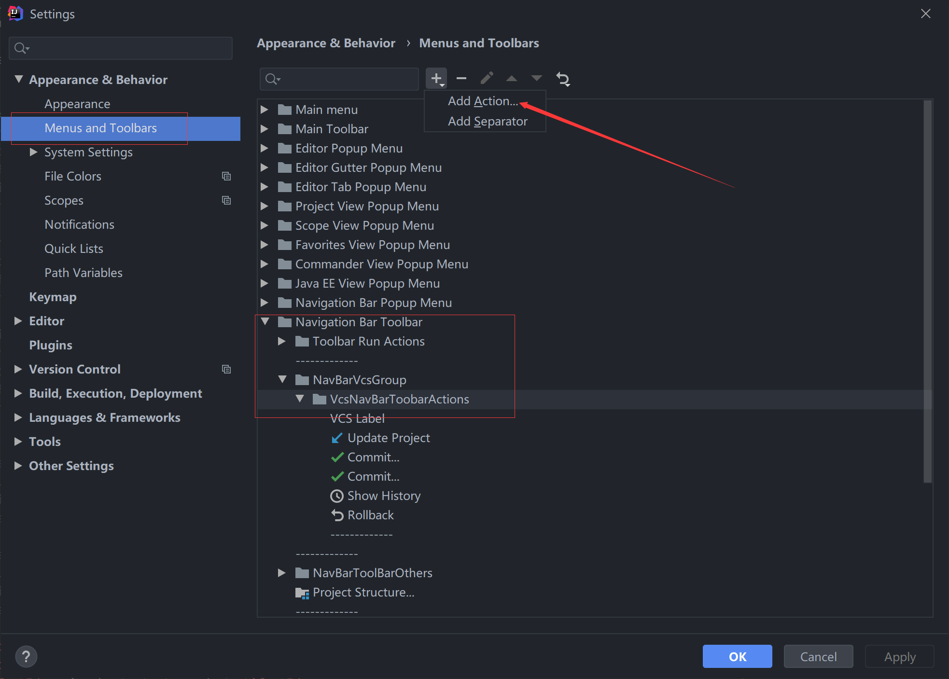Click the plus Add toolbar icon
The width and height of the screenshot is (949, 679).
(436, 78)
